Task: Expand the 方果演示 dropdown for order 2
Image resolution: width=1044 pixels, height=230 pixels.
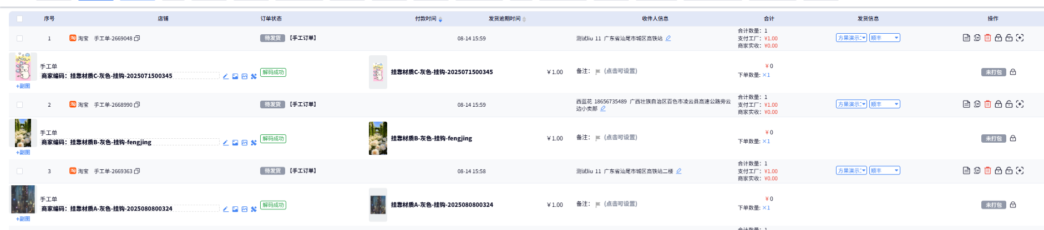Action: point(851,104)
